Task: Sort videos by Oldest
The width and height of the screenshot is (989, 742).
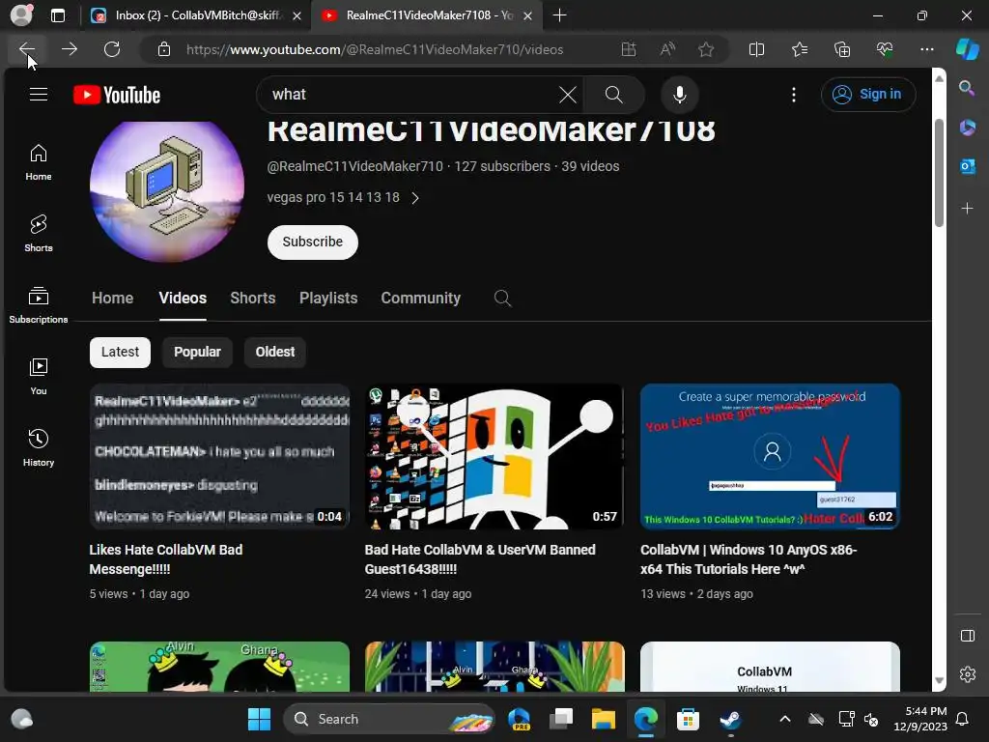Action: 275,352
